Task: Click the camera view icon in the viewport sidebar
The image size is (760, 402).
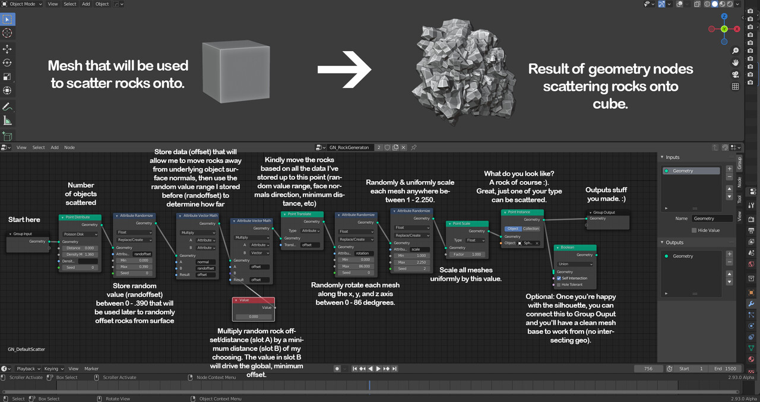Action: (x=735, y=75)
